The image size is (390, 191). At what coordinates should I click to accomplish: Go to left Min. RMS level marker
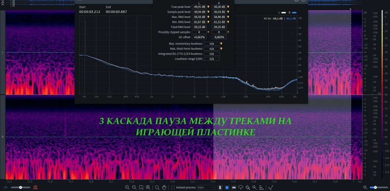coord(208,22)
